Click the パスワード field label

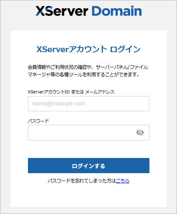tap(38, 121)
